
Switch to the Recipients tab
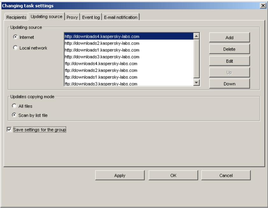tap(16, 17)
